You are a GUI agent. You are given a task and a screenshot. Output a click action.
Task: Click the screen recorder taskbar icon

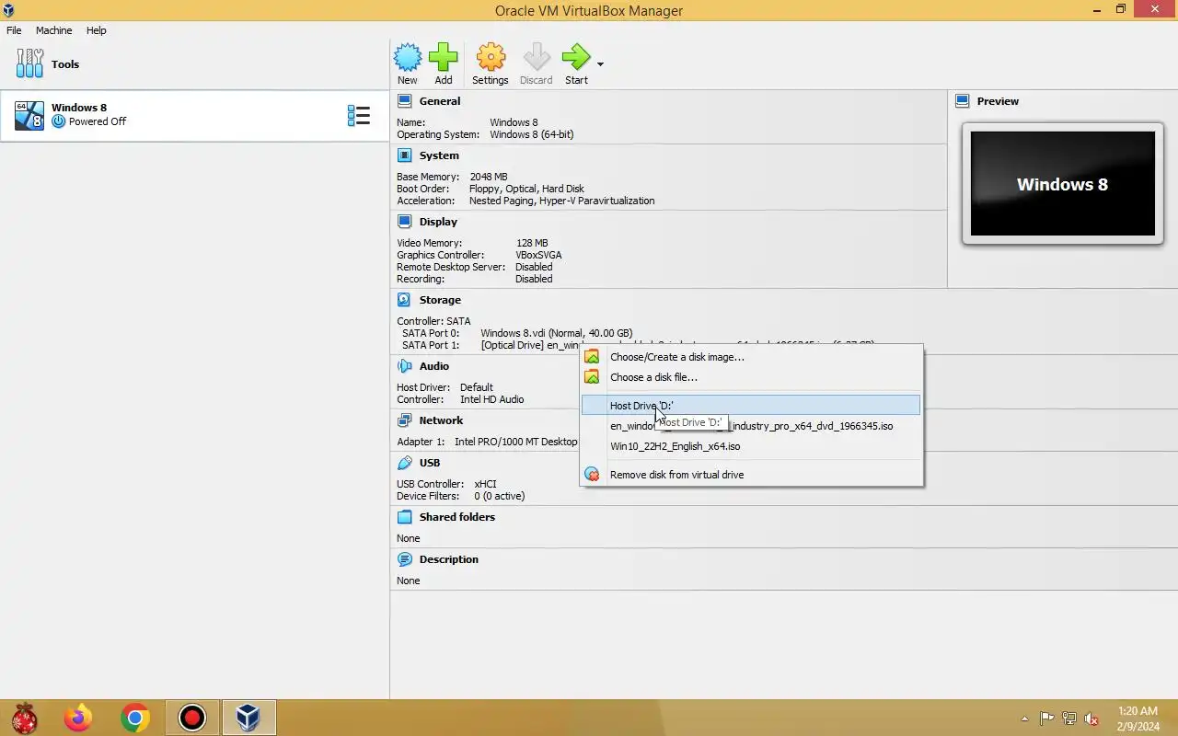[192, 718]
